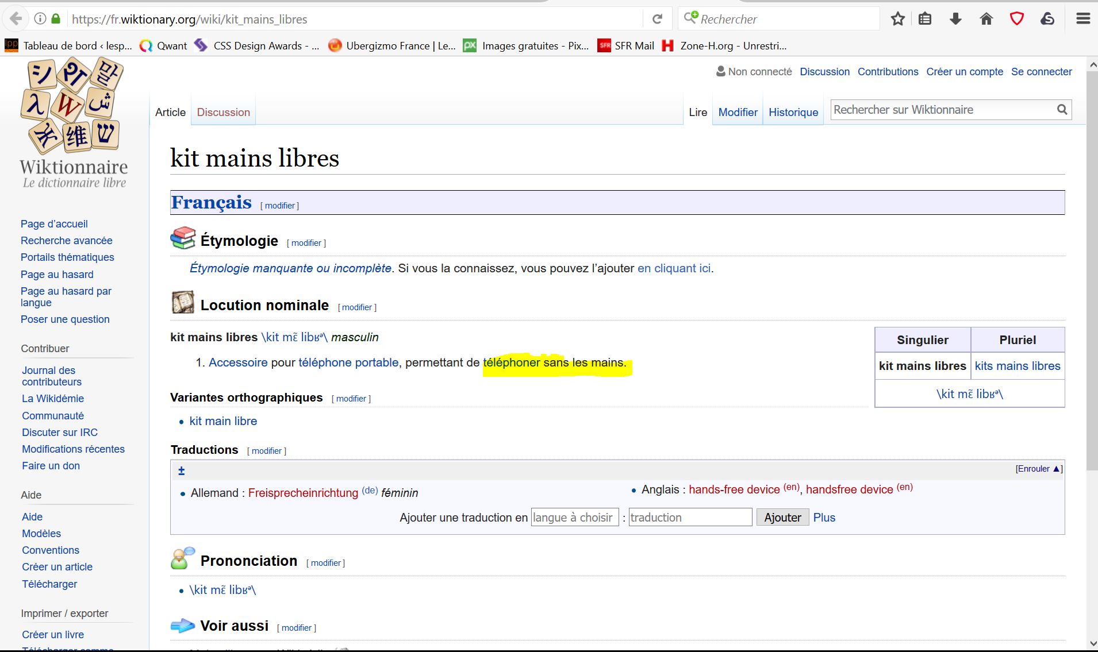Open the SFR Mail bookmark
The width and height of the screenshot is (1098, 652).
[626, 46]
